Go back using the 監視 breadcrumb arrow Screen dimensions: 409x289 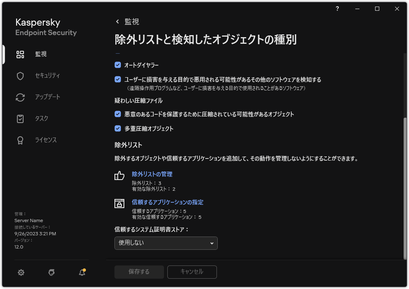pyautogui.click(x=118, y=21)
